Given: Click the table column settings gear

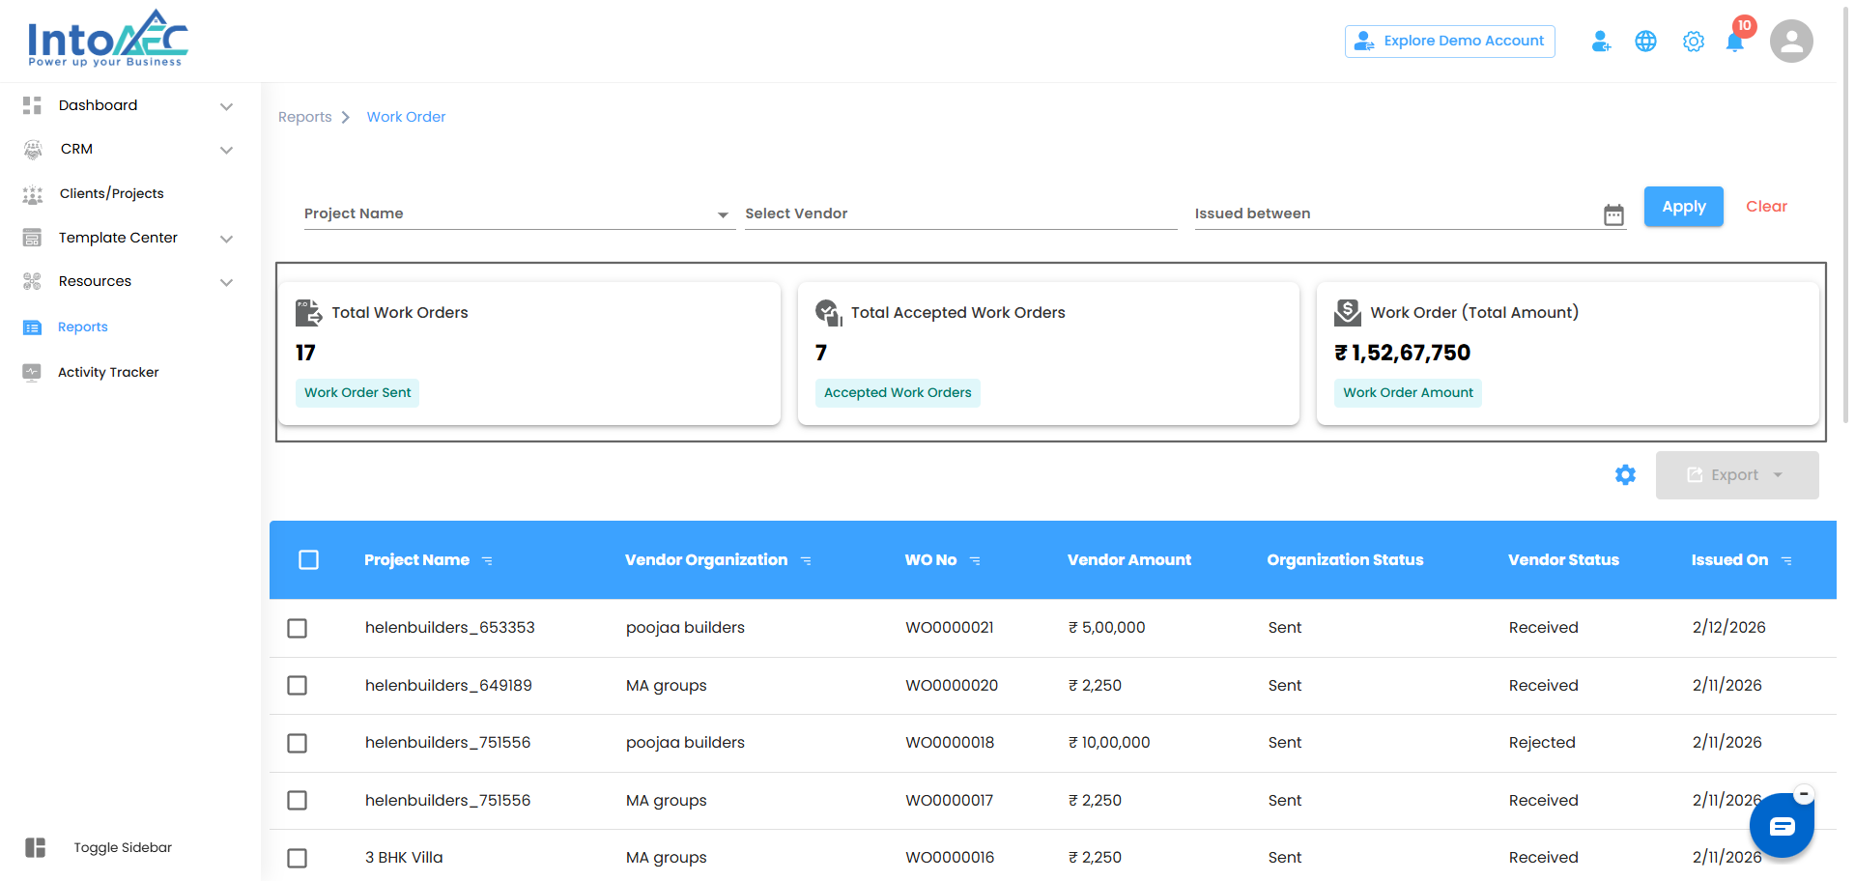Looking at the screenshot, I should [x=1625, y=475].
